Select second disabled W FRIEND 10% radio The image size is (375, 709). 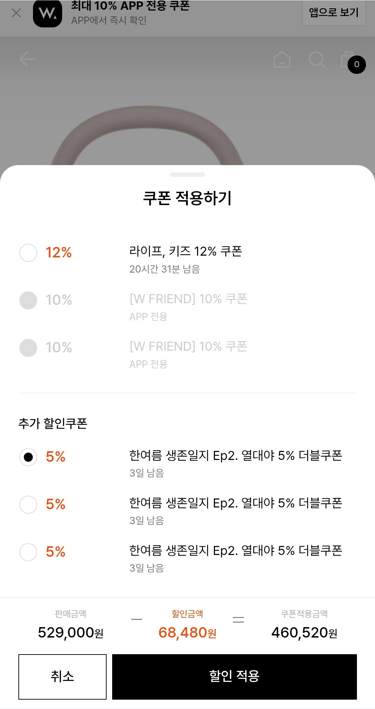[28, 348]
